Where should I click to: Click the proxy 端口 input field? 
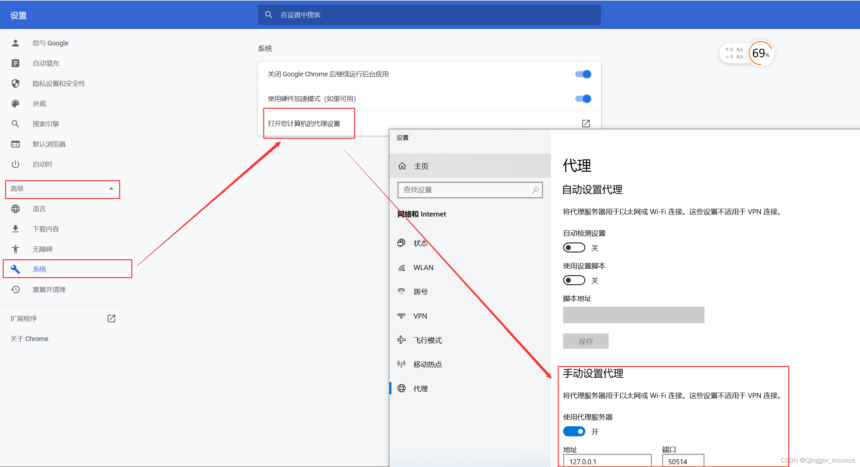click(683, 461)
